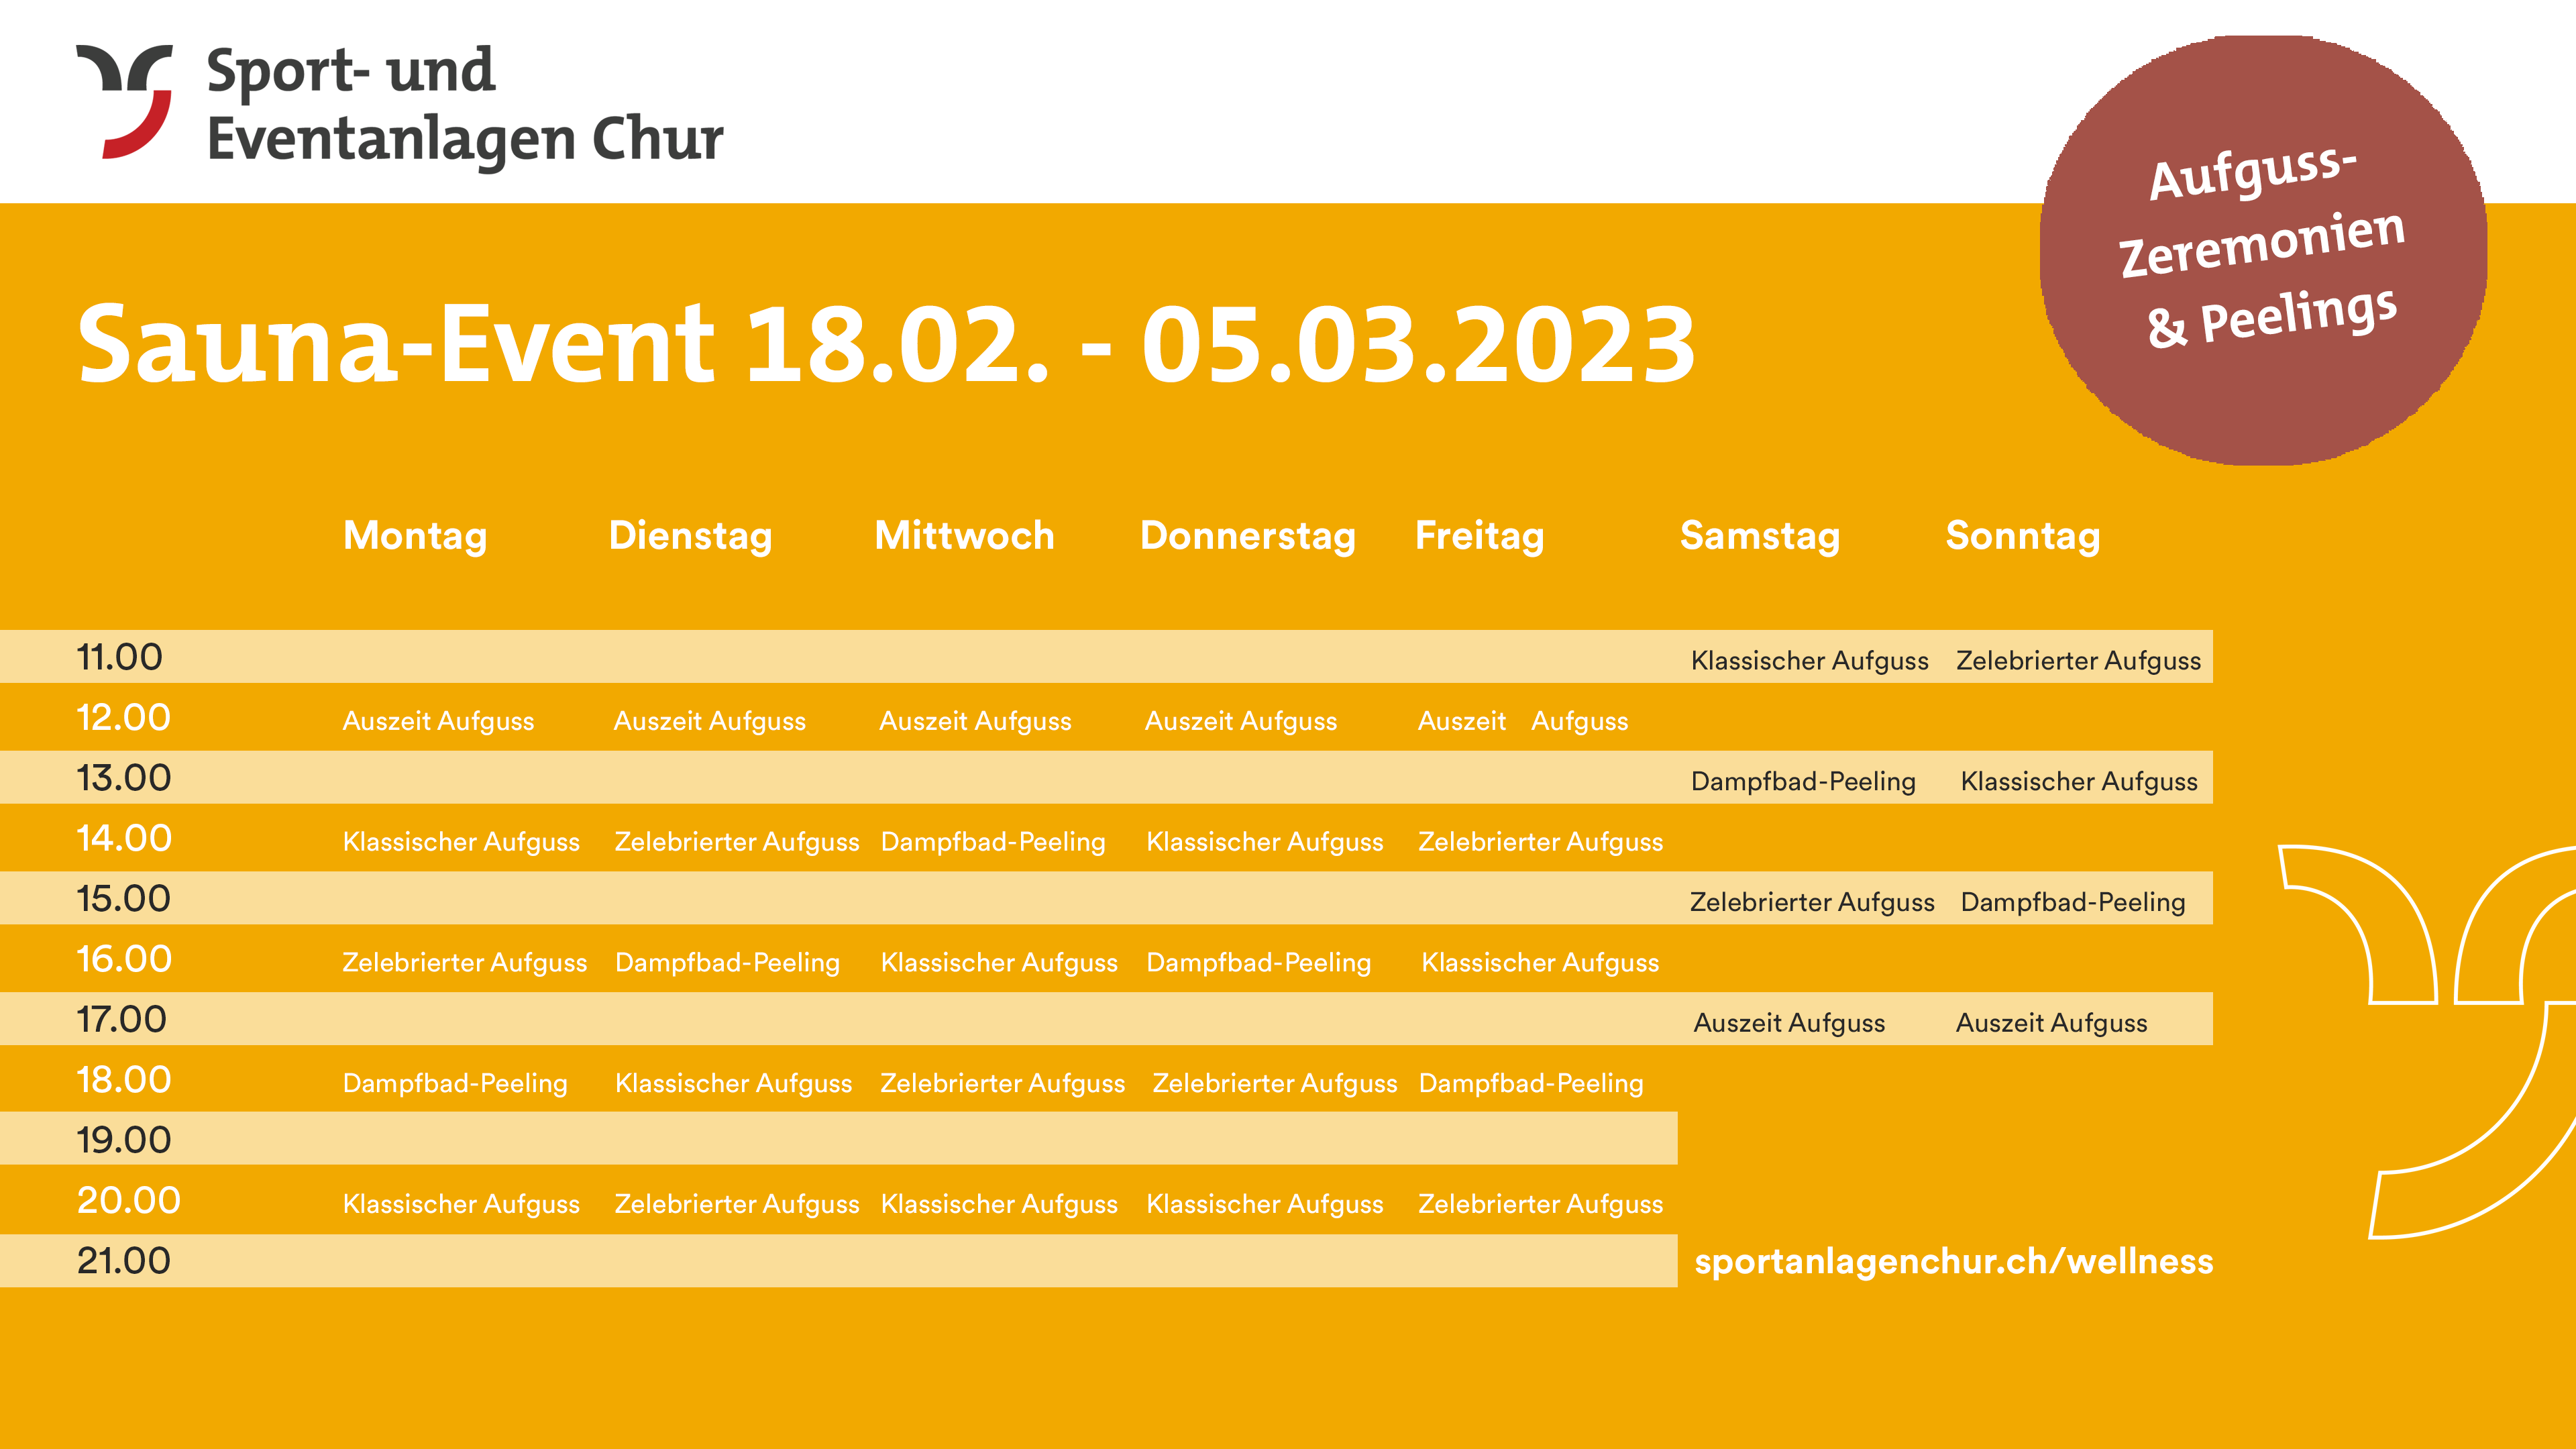Image resolution: width=2576 pixels, height=1449 pixels.
Task: Click Freitag 14.00 Zelebrierter Aufguss entry
Action: [1540, 842]
